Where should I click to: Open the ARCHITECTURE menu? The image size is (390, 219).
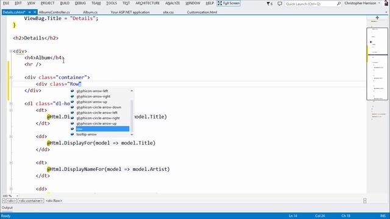(147, 3)
